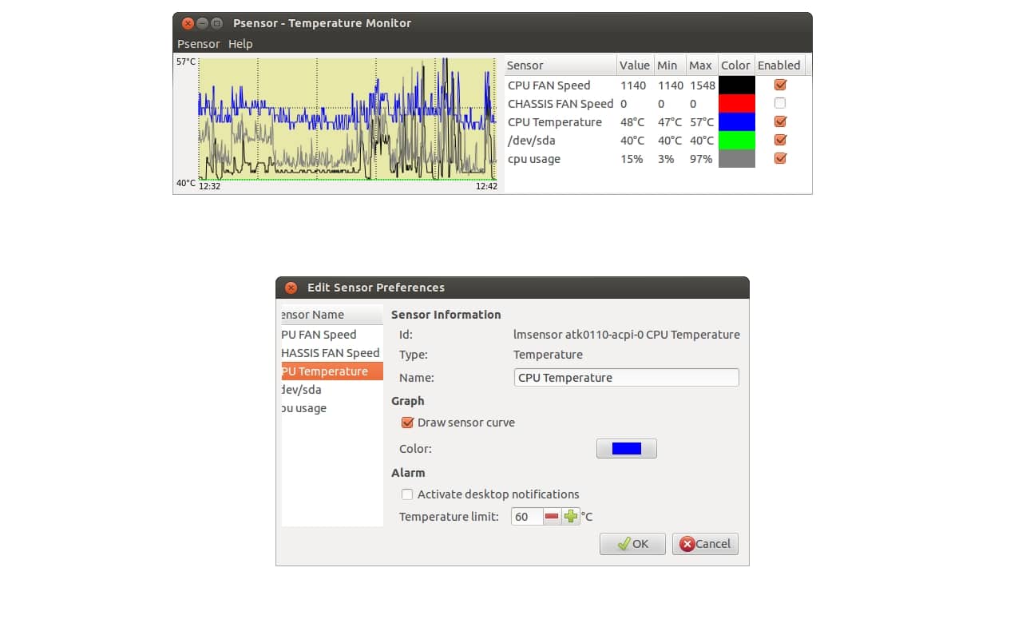Click the Psensor window maximize button
The image size is (1022, 639).
[x=216, y=23]
